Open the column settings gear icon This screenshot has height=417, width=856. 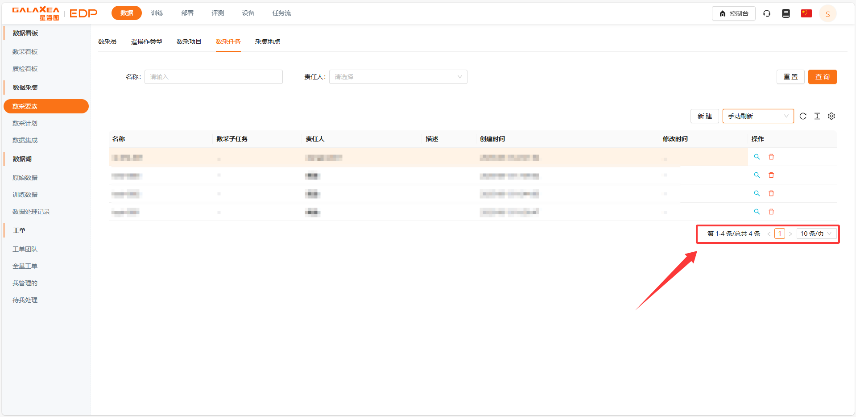[831, 116]
